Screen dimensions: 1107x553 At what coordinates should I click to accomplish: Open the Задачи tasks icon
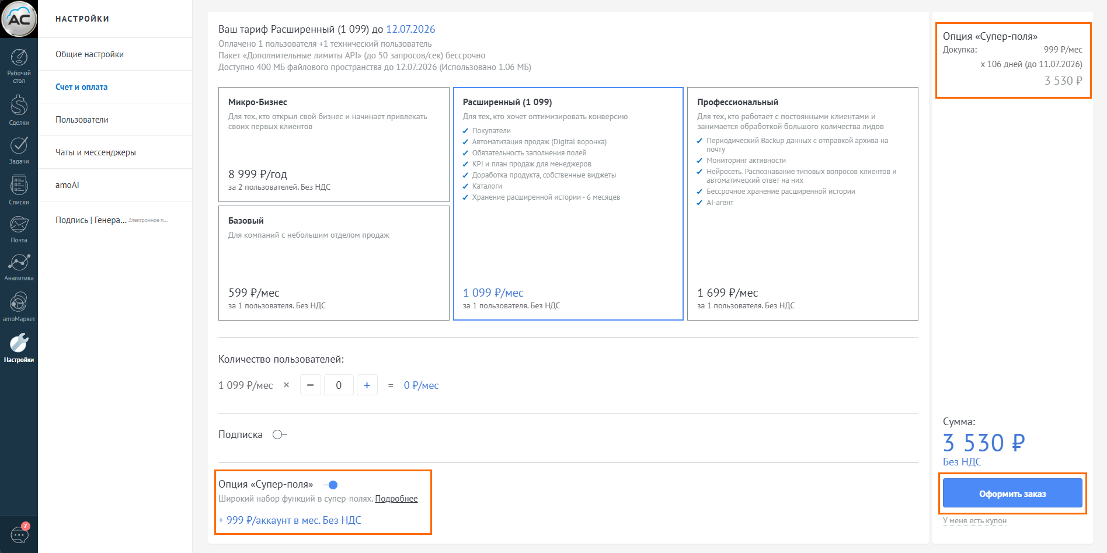pyautogui.click(x=19, y=149)
